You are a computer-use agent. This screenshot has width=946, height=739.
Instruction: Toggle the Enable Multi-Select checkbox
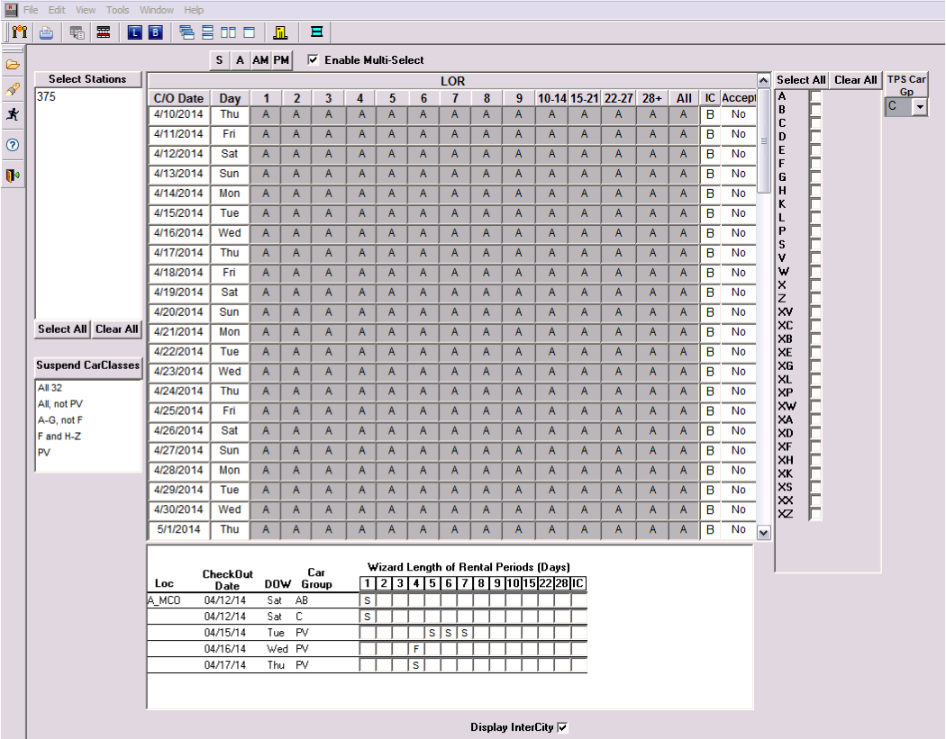point(313,59)
